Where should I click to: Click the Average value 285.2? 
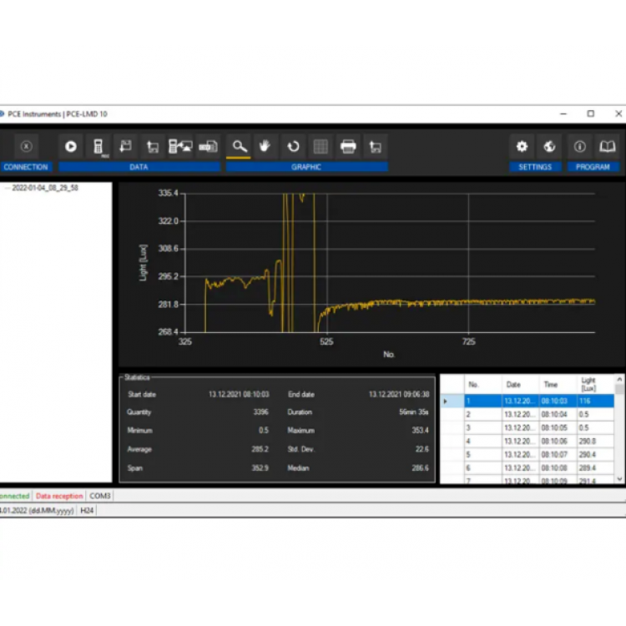point(260,449)
